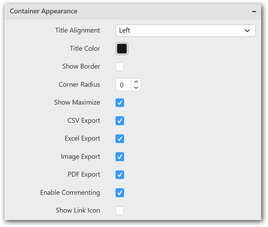This screenshot has width=268, height=227.
Task: Click the Title Alignment label text
Action: pos(77,31)
